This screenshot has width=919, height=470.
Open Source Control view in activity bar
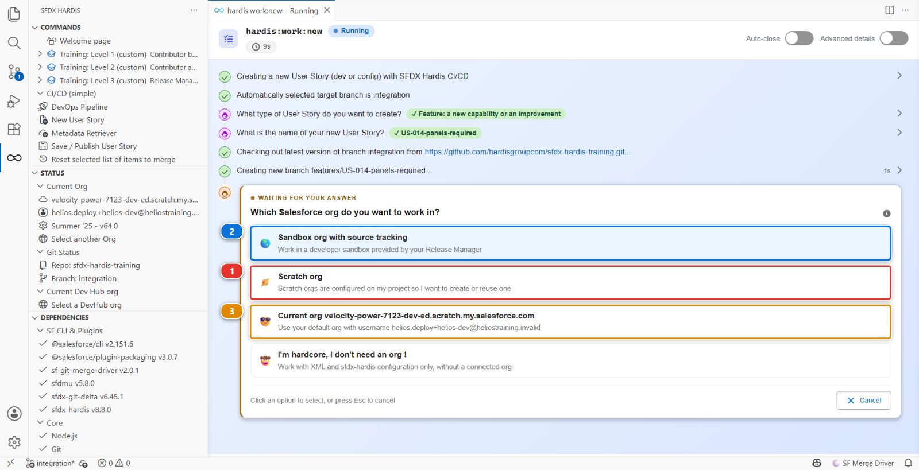(14, 72)
